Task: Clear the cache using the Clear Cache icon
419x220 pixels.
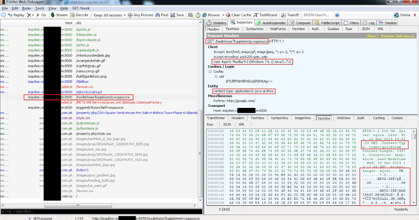Action: 237,15
